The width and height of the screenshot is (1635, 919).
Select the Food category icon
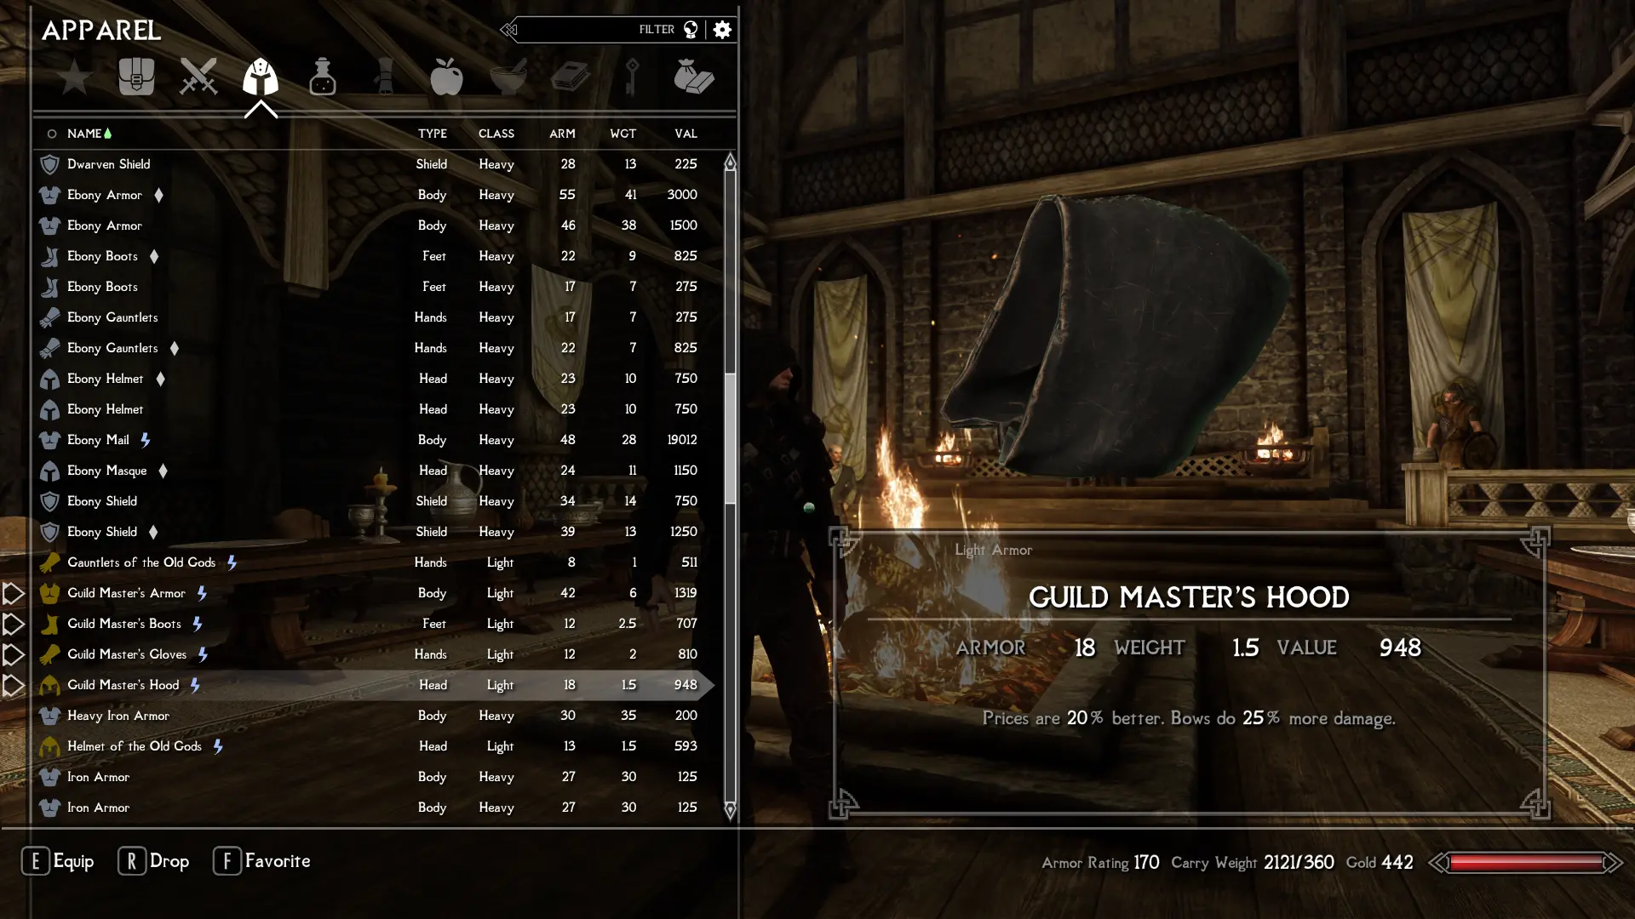pyautogui.click(x=446, y=77)
